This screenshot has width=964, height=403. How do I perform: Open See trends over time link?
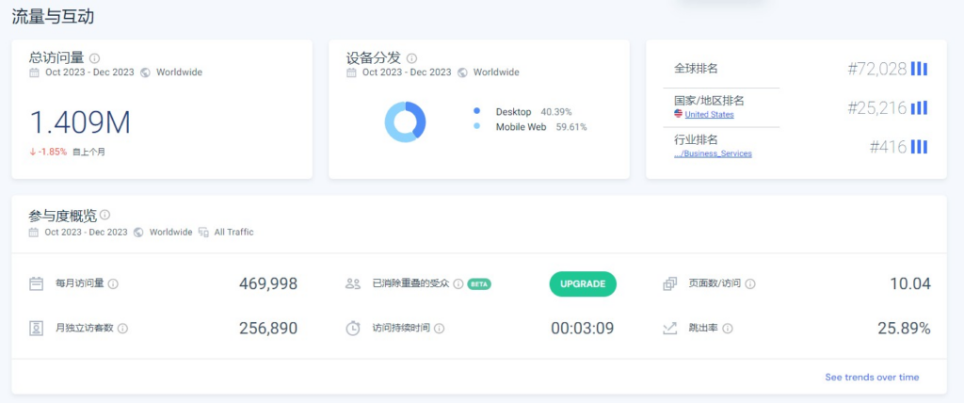click(x=872, y=378)
